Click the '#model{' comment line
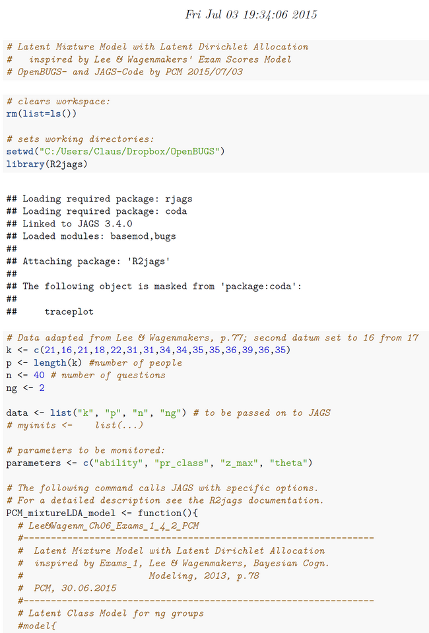 [x=37, y=626]
